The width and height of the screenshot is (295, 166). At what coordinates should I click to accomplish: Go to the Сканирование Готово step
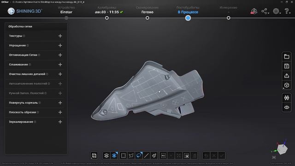coord(147,10)
